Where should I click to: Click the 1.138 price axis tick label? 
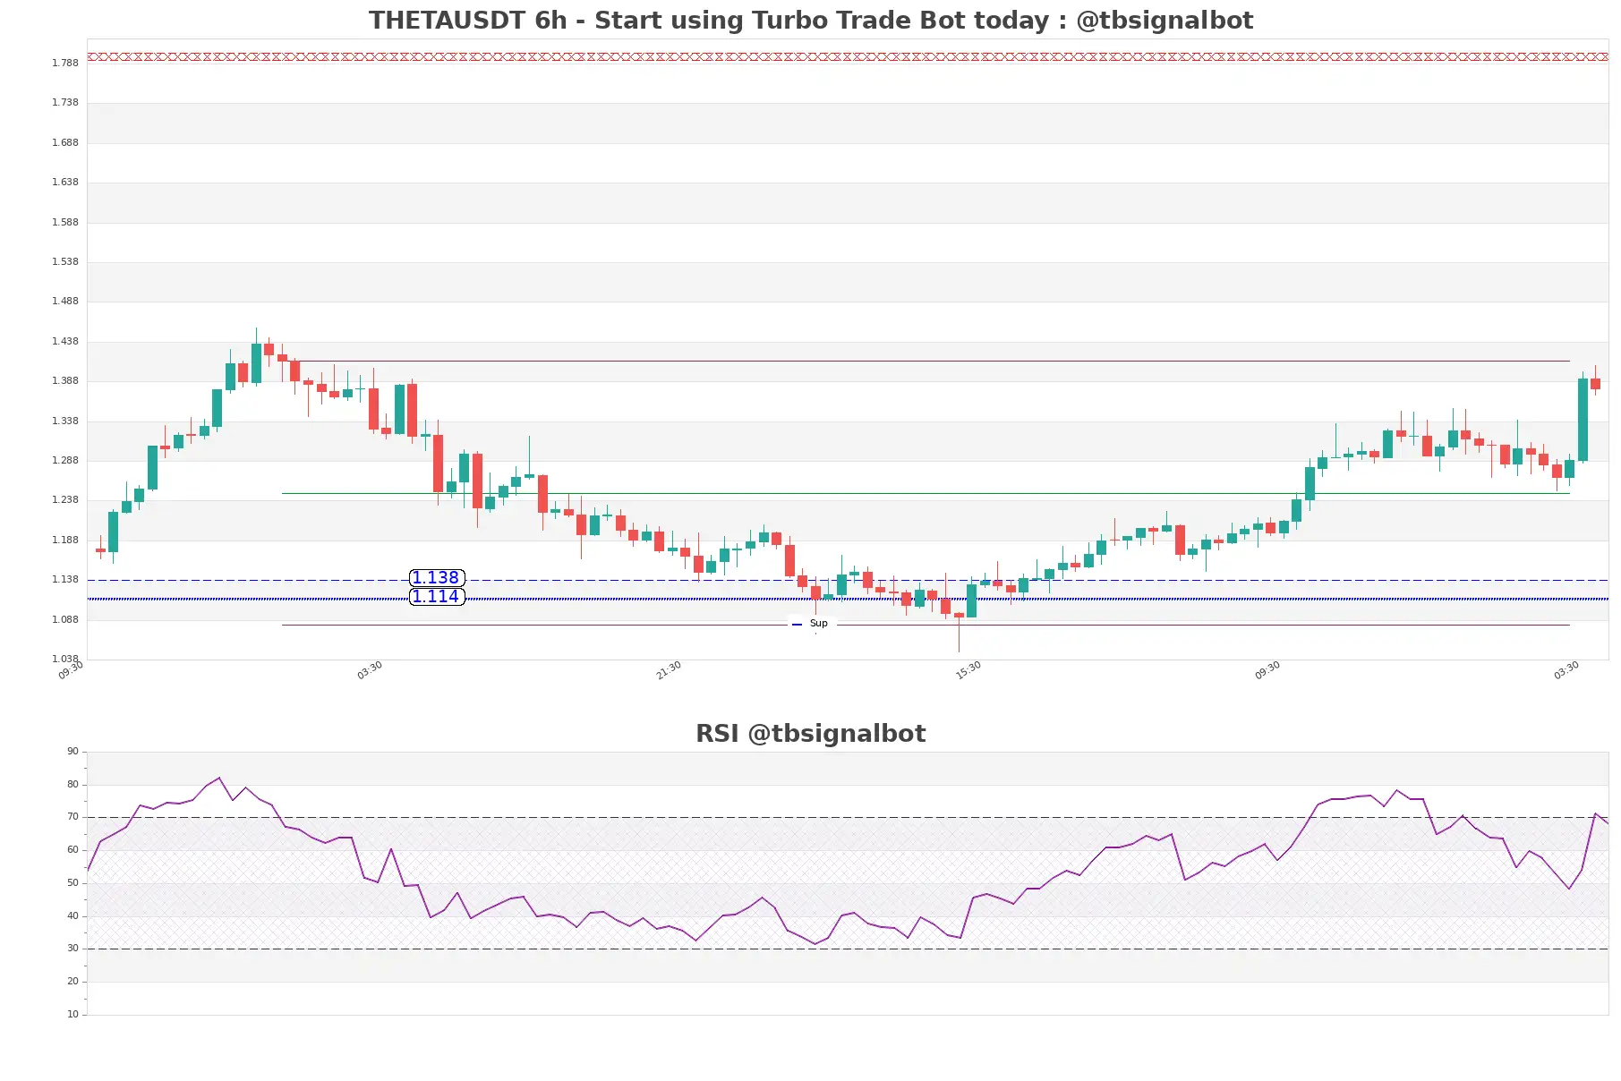click(65, 580)
